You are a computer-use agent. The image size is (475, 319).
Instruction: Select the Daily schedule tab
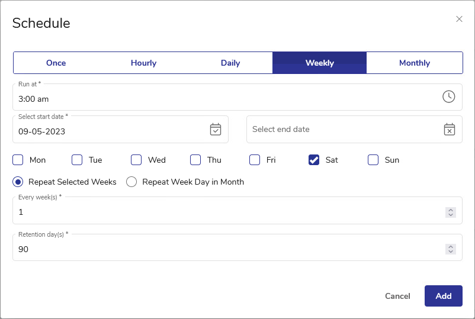tap(230, 63)
